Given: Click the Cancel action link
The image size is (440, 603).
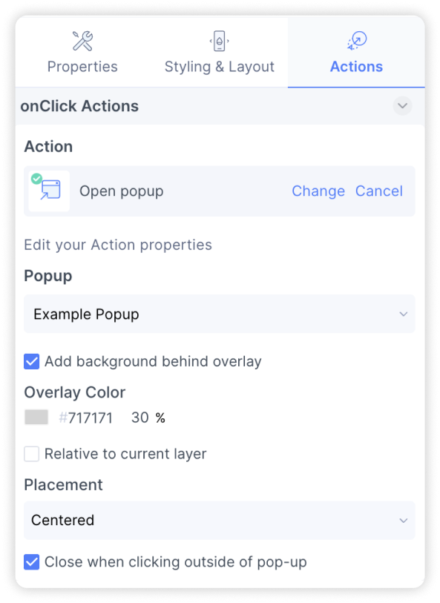Looking at the screenshot, I should point(379,191).
